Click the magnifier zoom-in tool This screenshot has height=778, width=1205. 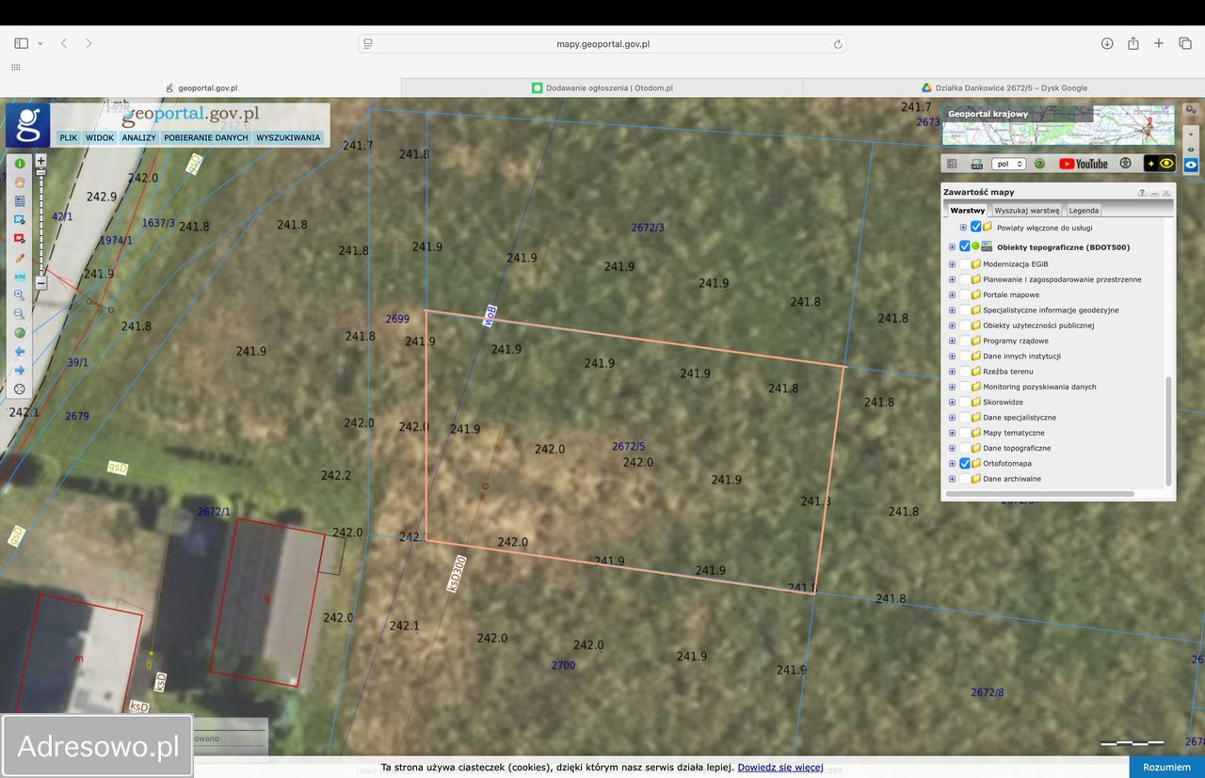(19, 295)
